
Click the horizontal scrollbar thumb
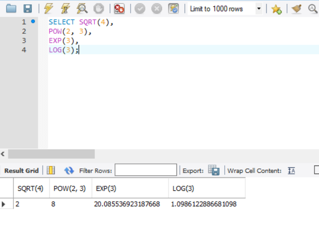pos(51,154)
